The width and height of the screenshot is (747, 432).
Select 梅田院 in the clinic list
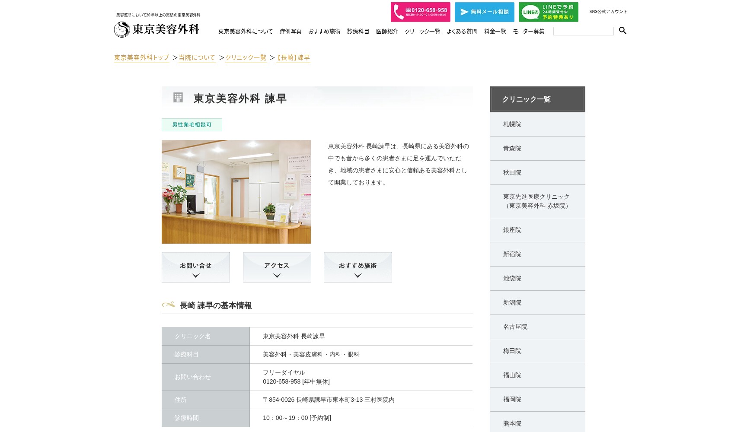[x=538, y=351]
